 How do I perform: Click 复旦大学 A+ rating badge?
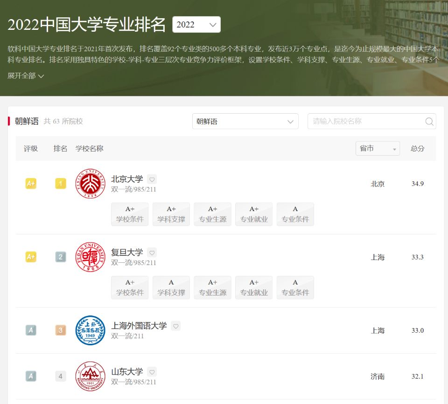tap(31, 257)
